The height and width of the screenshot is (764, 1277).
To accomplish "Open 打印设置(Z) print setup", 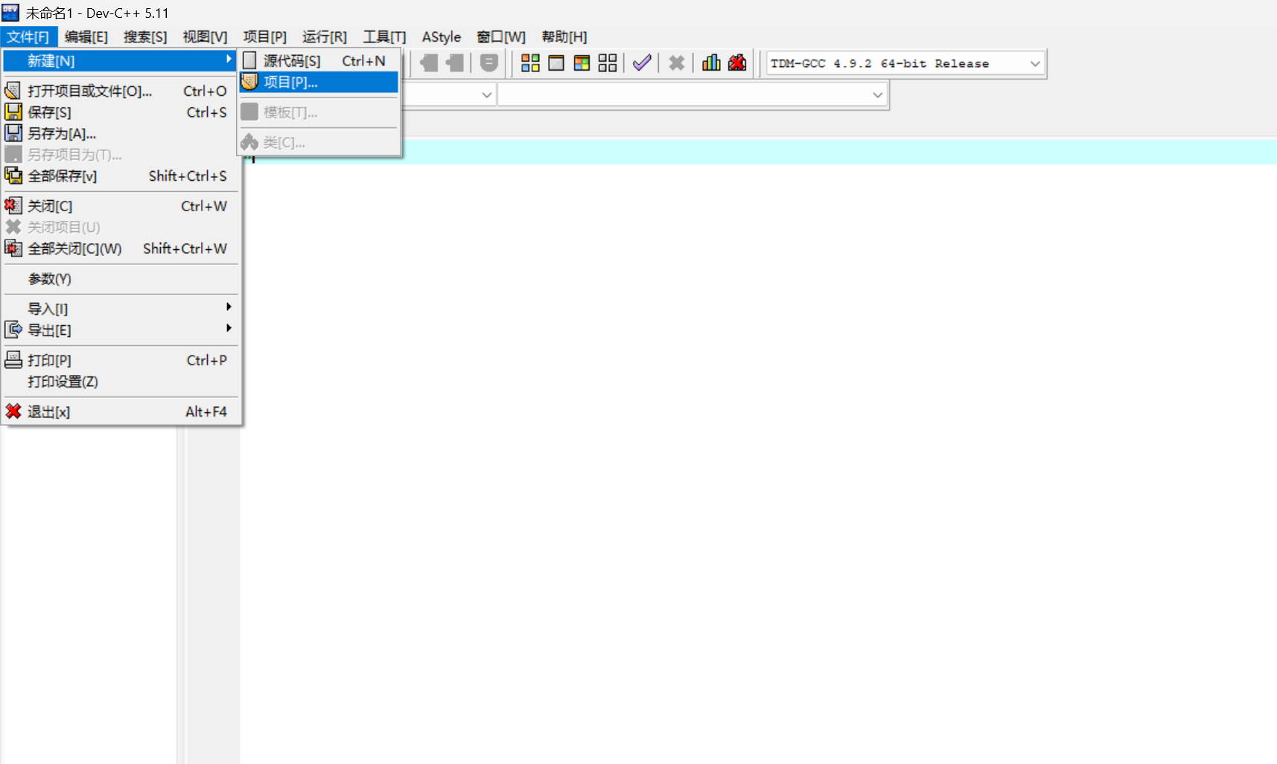I will (119, 382).
